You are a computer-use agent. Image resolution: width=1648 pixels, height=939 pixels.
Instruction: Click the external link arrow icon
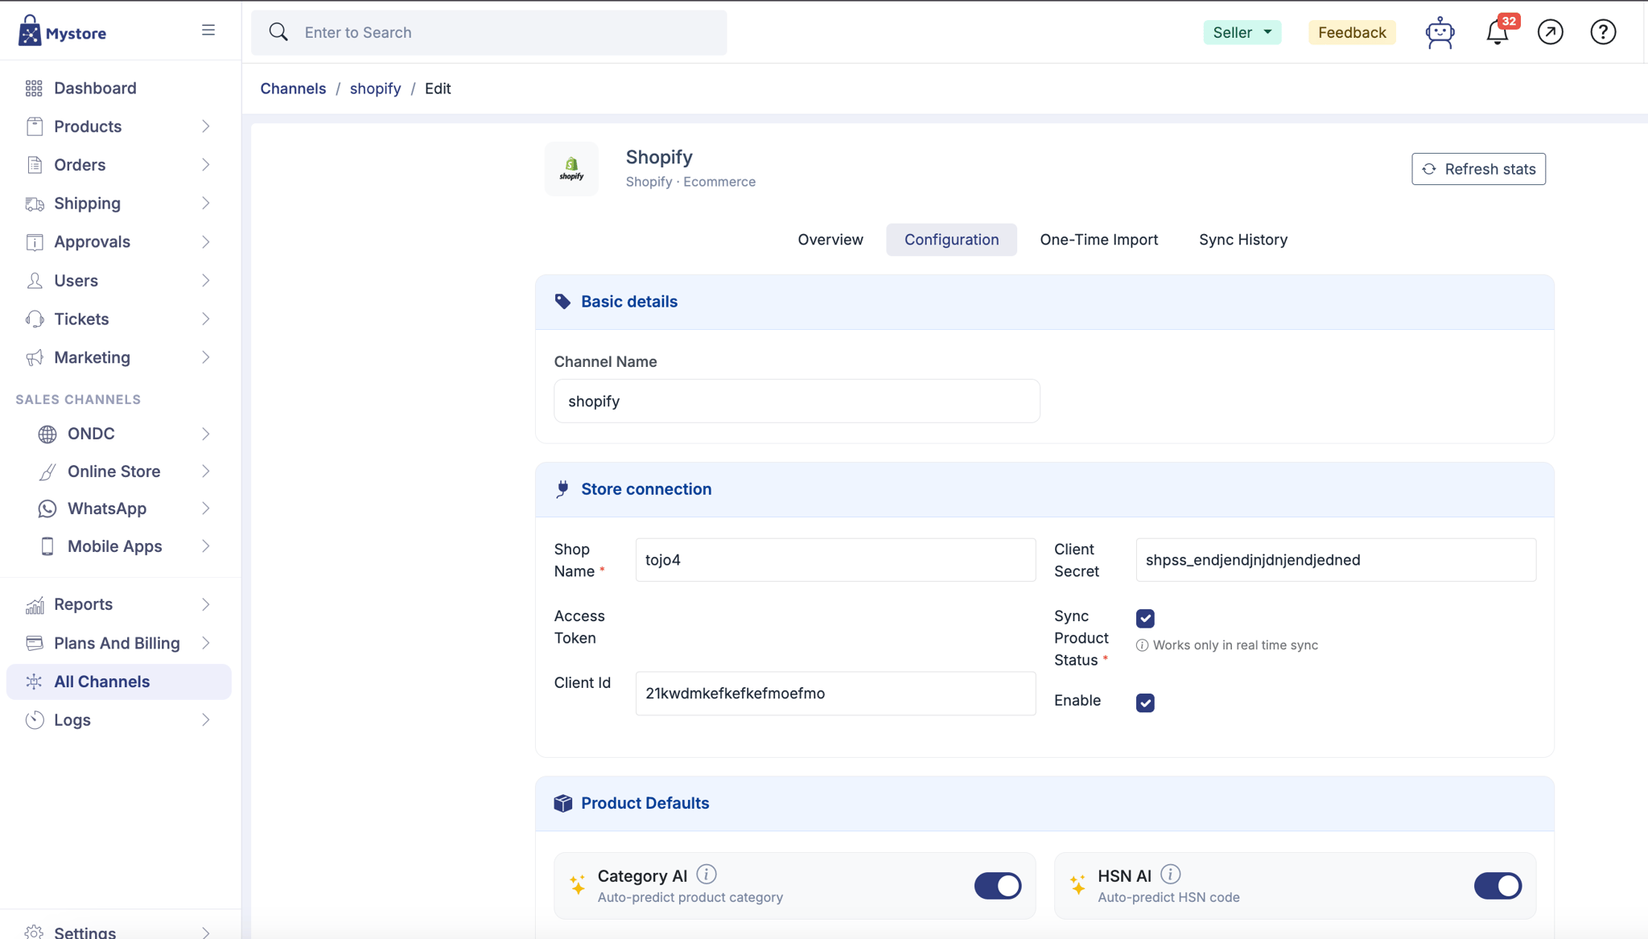(1550, 32)
